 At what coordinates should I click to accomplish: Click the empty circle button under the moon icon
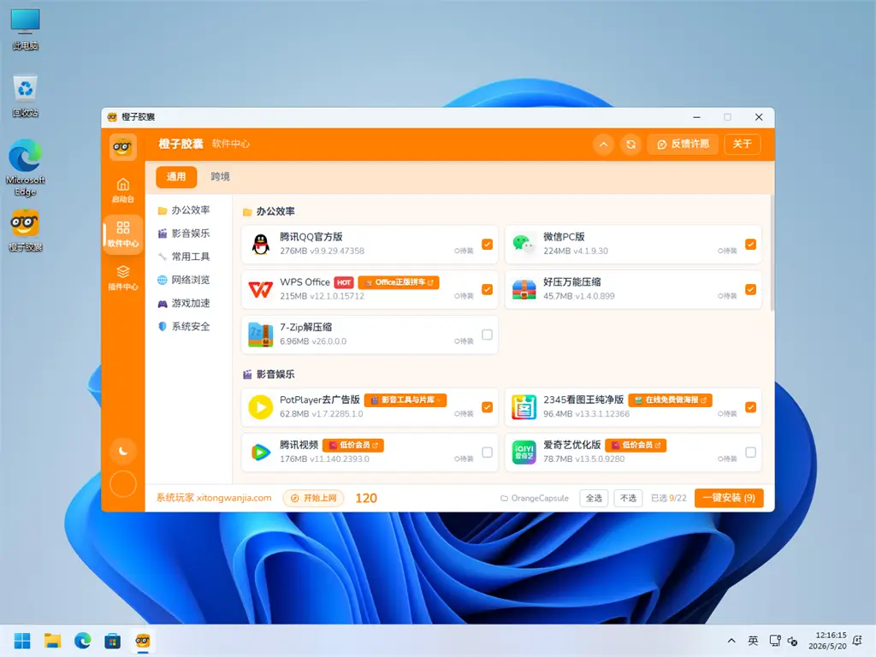click(123, 484)
